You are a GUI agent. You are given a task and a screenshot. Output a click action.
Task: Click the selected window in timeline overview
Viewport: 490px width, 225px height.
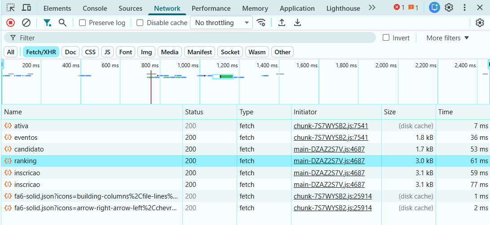point(223,77)
